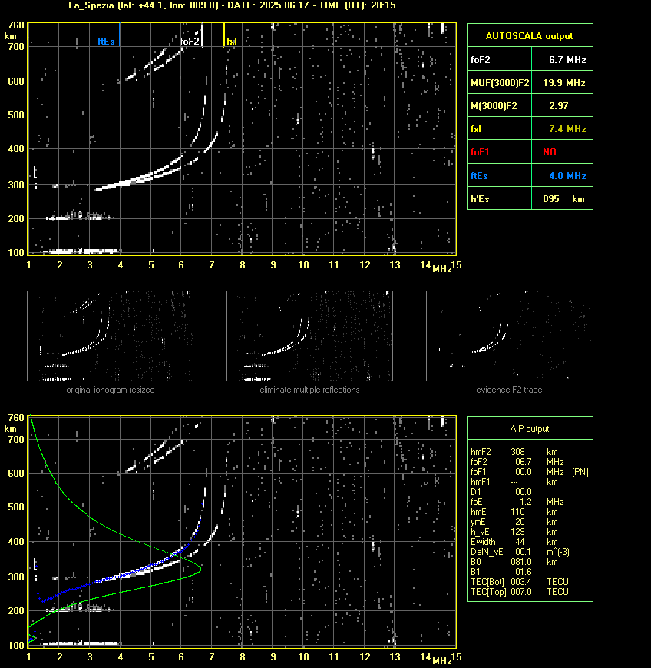651x668 pixels.
Task: Click the 'original ionogram resized' caption
Action: pyautogui.click(x=111, y=390)
